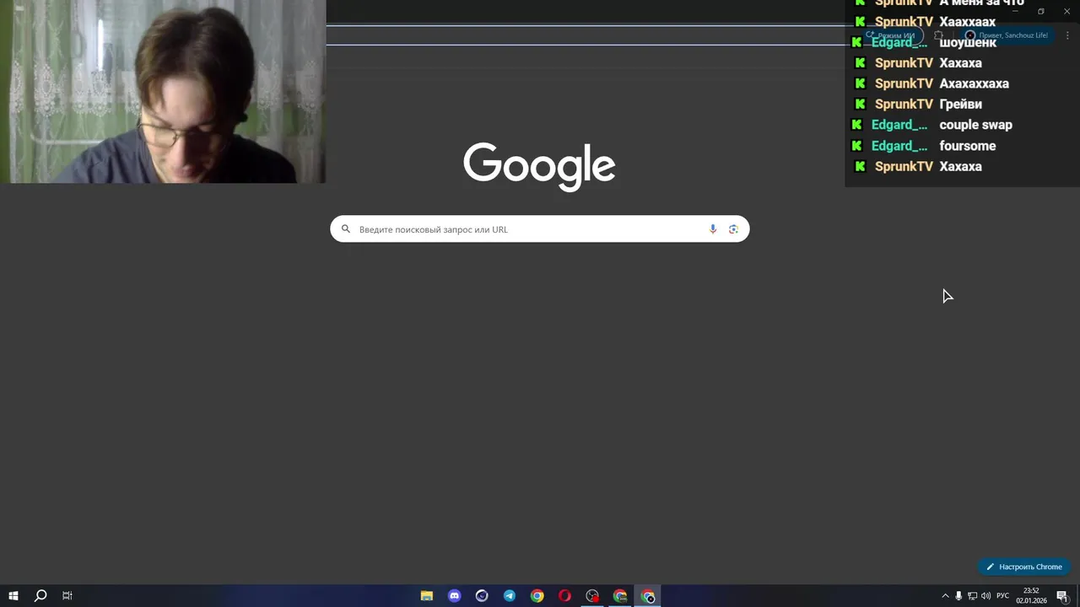
Task: Click the webcam overlay thumbnail
Action: click(x=163, y=91)
